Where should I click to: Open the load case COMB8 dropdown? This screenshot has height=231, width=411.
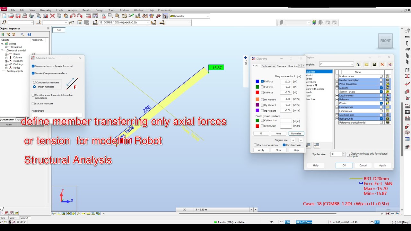(x=148, y=22)
